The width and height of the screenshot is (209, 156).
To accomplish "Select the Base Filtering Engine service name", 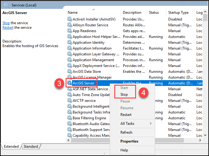I will point(89,118).
